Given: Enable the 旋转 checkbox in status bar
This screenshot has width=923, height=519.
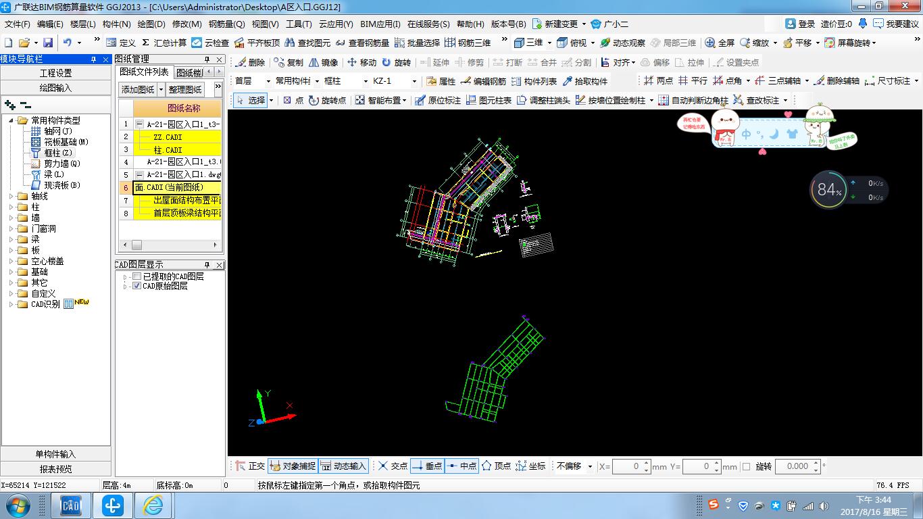Looking at the screenshot, I should pyautogui.click(x=746, y=466).
